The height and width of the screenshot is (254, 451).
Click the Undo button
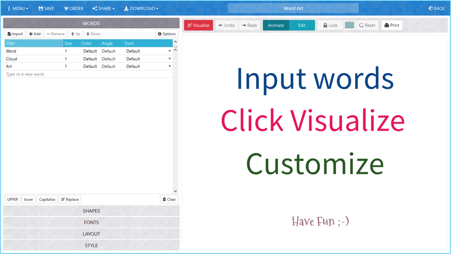[x=226, y=25]
